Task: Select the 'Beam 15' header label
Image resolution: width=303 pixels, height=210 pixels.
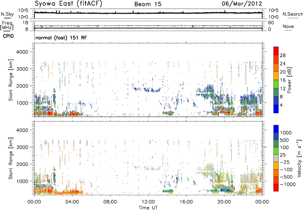Action: pos(148,4)
